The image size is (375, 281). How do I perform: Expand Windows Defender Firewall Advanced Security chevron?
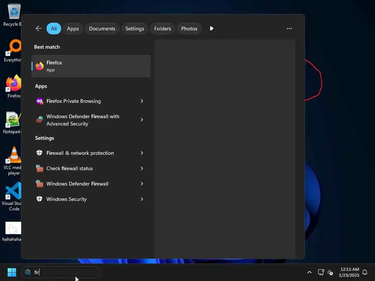[142, 120]
